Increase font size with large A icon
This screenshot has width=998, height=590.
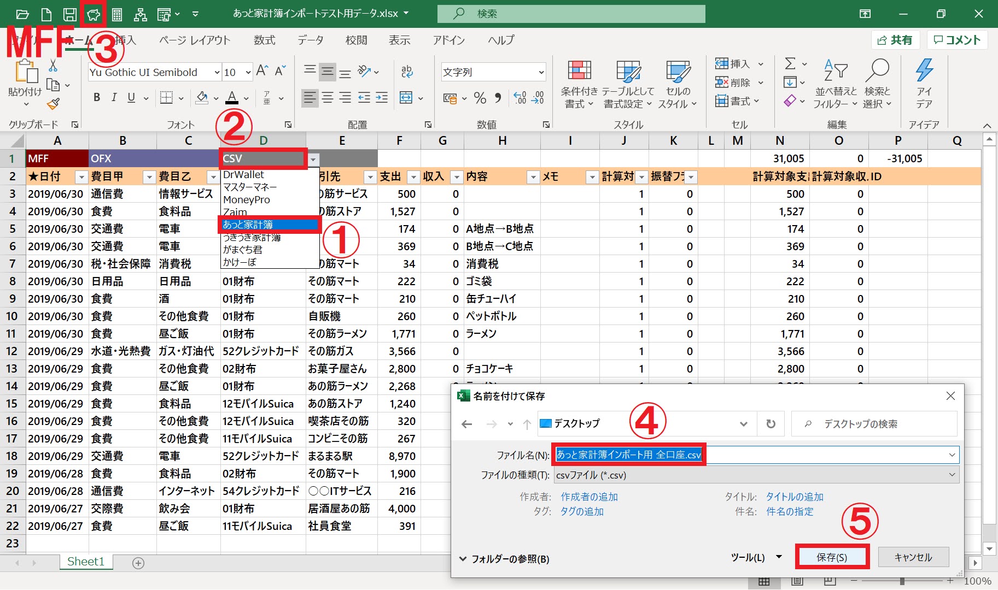[262, 71]
